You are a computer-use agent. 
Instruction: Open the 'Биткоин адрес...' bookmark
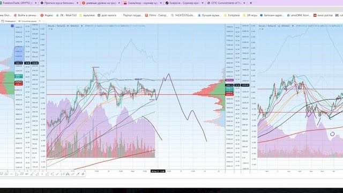[272, 16]
